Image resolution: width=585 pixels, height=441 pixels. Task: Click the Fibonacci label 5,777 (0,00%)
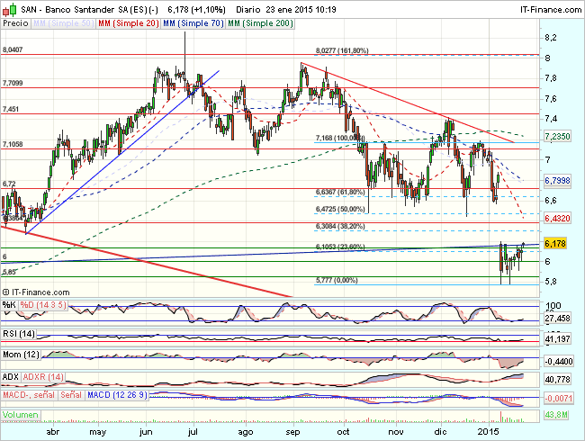337,280
